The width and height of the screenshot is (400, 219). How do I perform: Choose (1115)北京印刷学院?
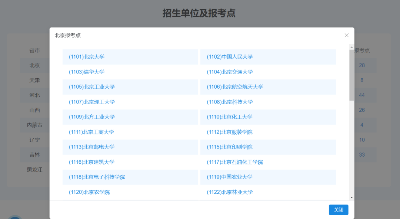click(x=230, y=147)
